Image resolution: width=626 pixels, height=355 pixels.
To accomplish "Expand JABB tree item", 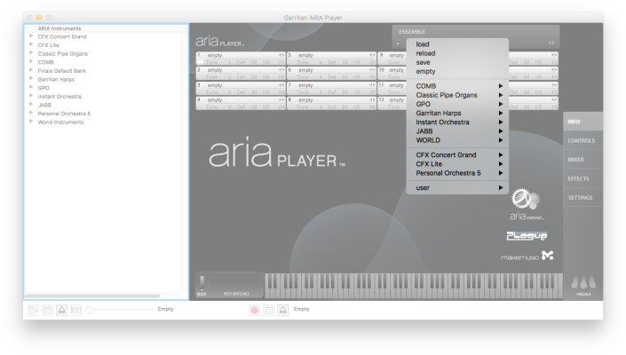I will (x=31, y=104).
